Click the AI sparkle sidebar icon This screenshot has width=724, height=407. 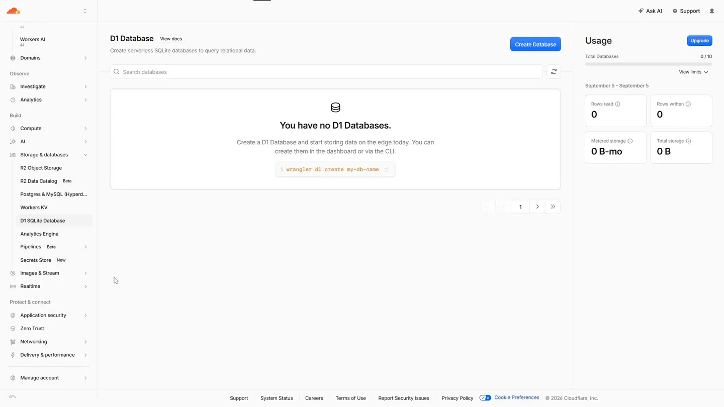(x=13, y=142)
